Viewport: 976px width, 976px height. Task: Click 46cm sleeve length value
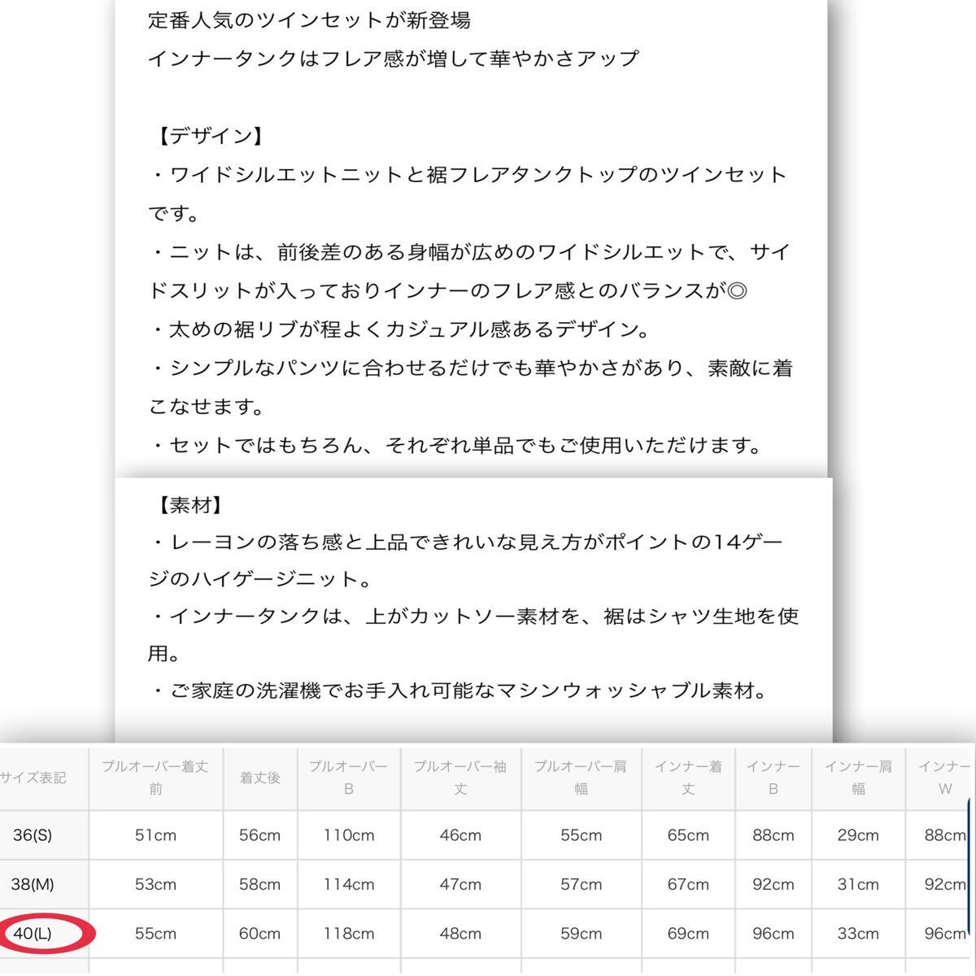pos(460,835)
